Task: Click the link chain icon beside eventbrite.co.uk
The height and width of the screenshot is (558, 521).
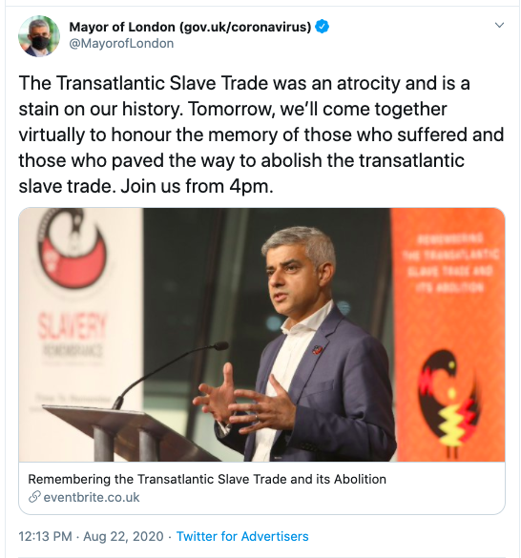Action: pyautogui.click(x=34, y=497)
